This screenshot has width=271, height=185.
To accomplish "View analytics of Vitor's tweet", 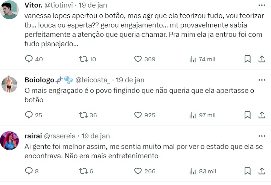I will 193,59.
